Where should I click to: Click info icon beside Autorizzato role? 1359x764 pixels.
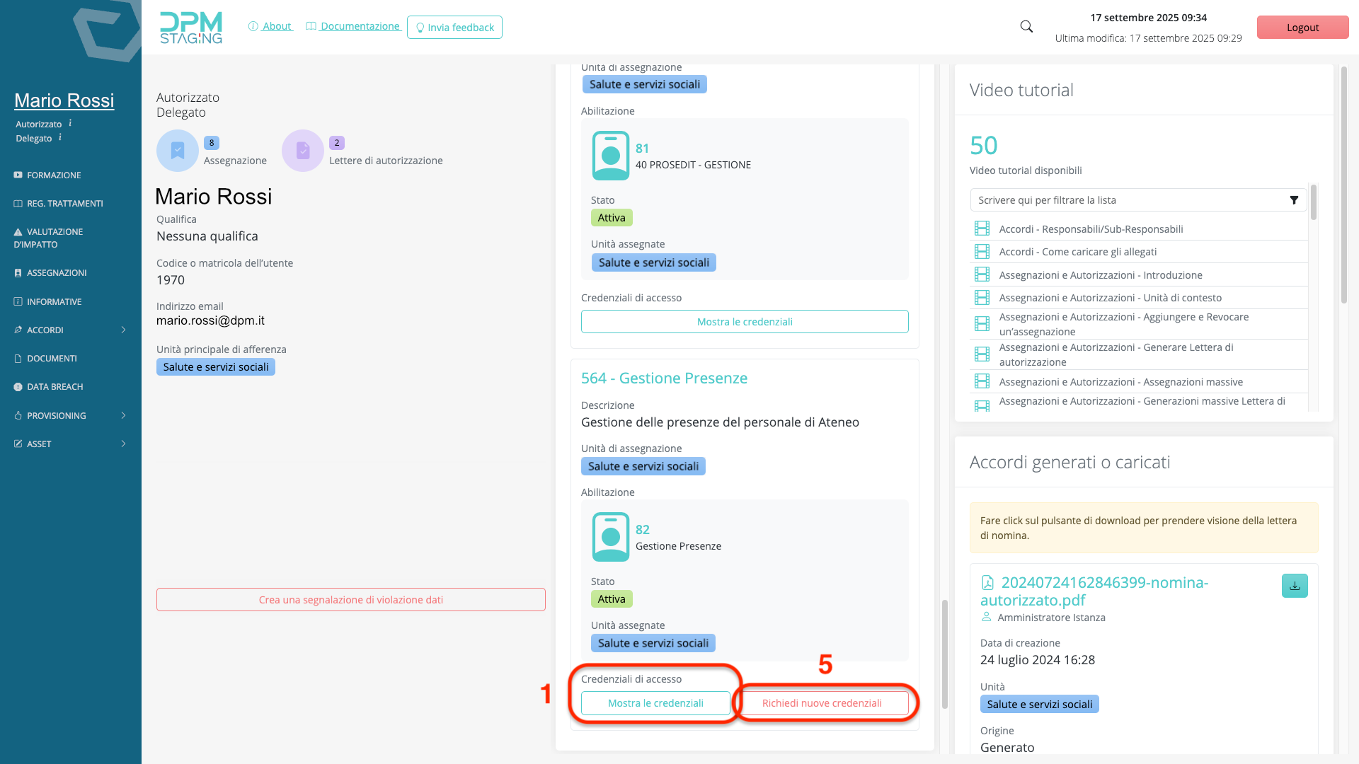70,123
